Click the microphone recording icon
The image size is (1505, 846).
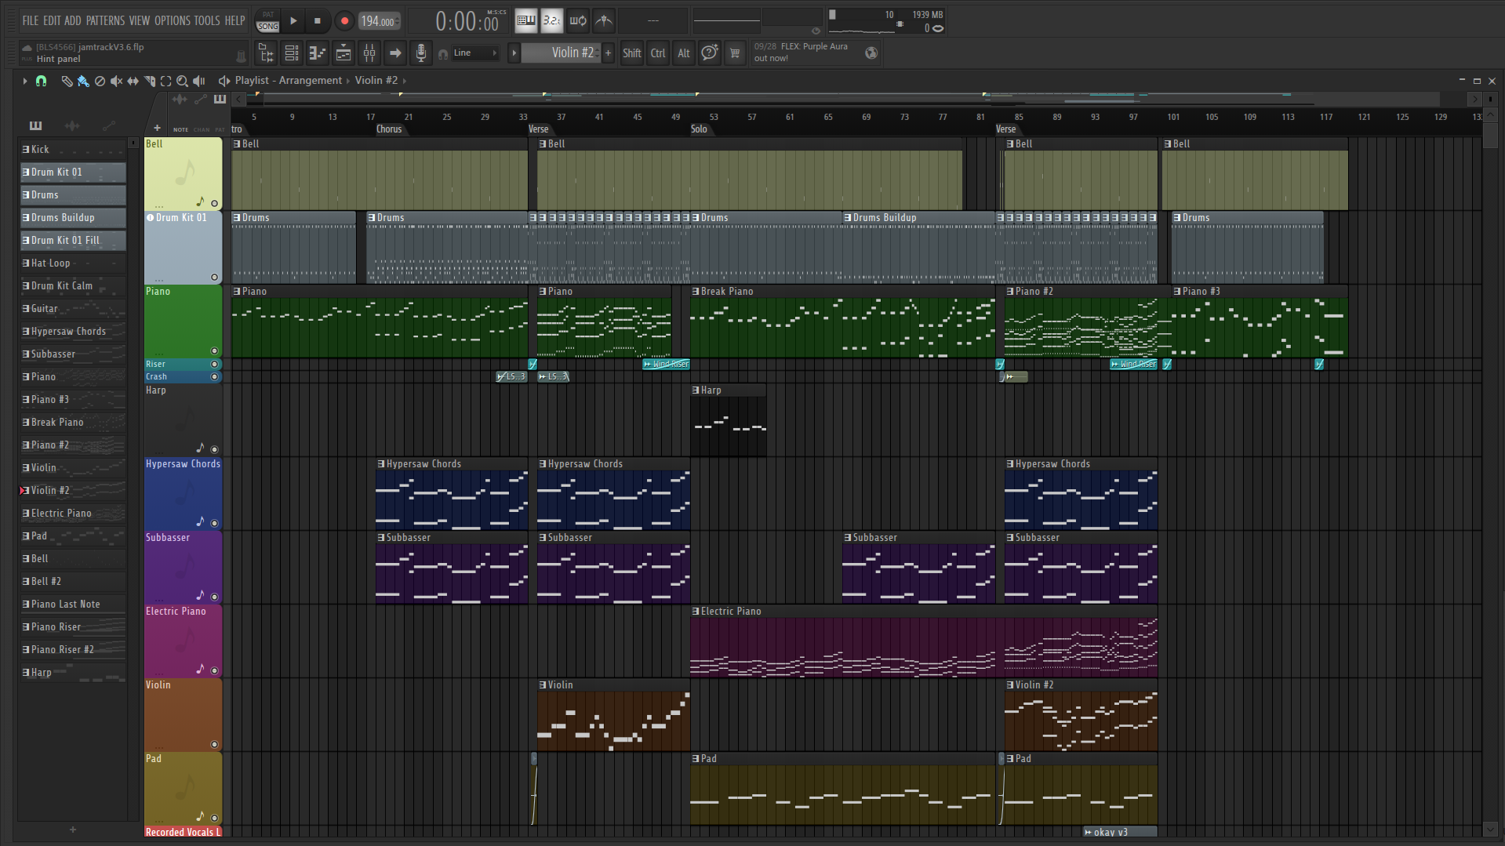pos(421,53)
